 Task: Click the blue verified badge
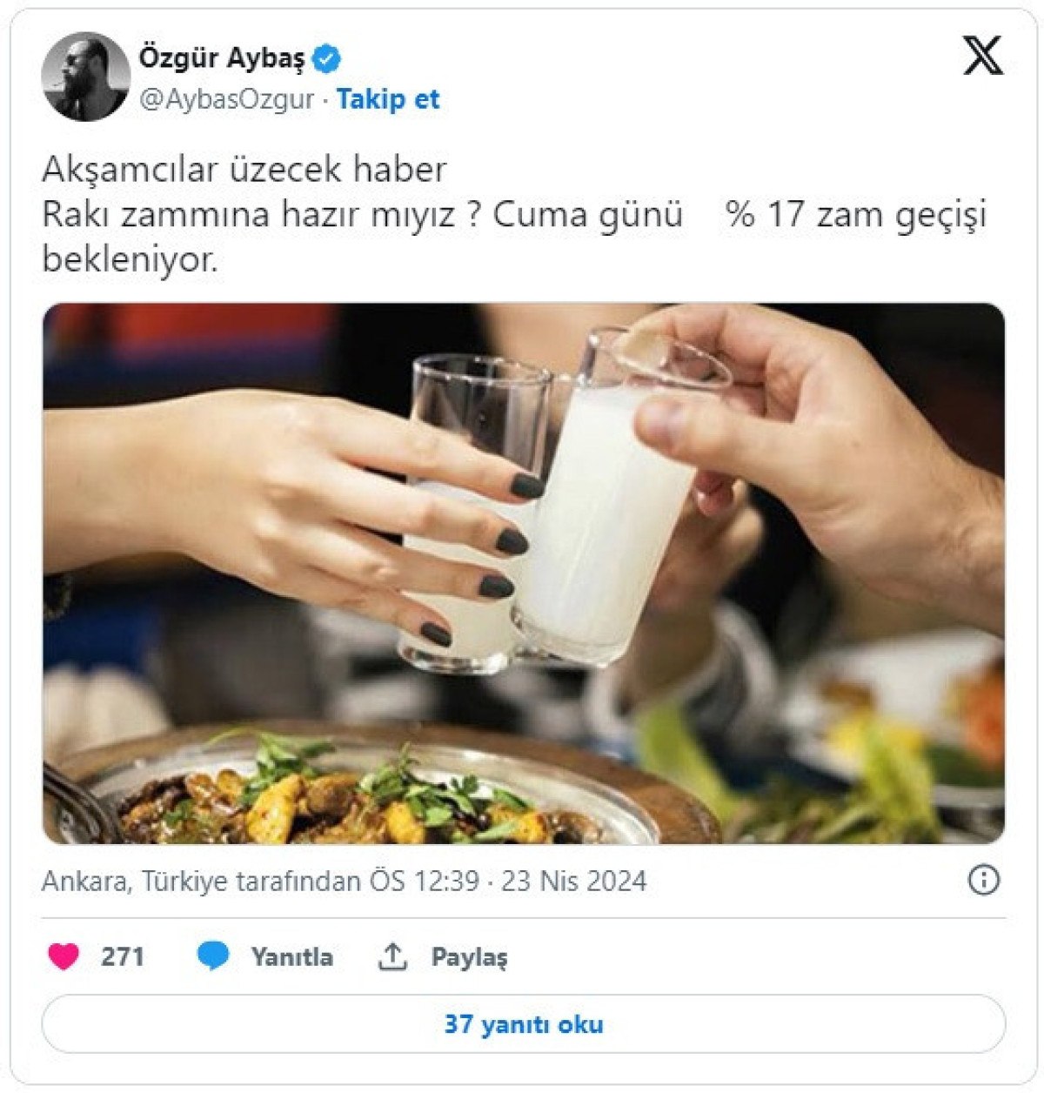(x=327, y=59)
